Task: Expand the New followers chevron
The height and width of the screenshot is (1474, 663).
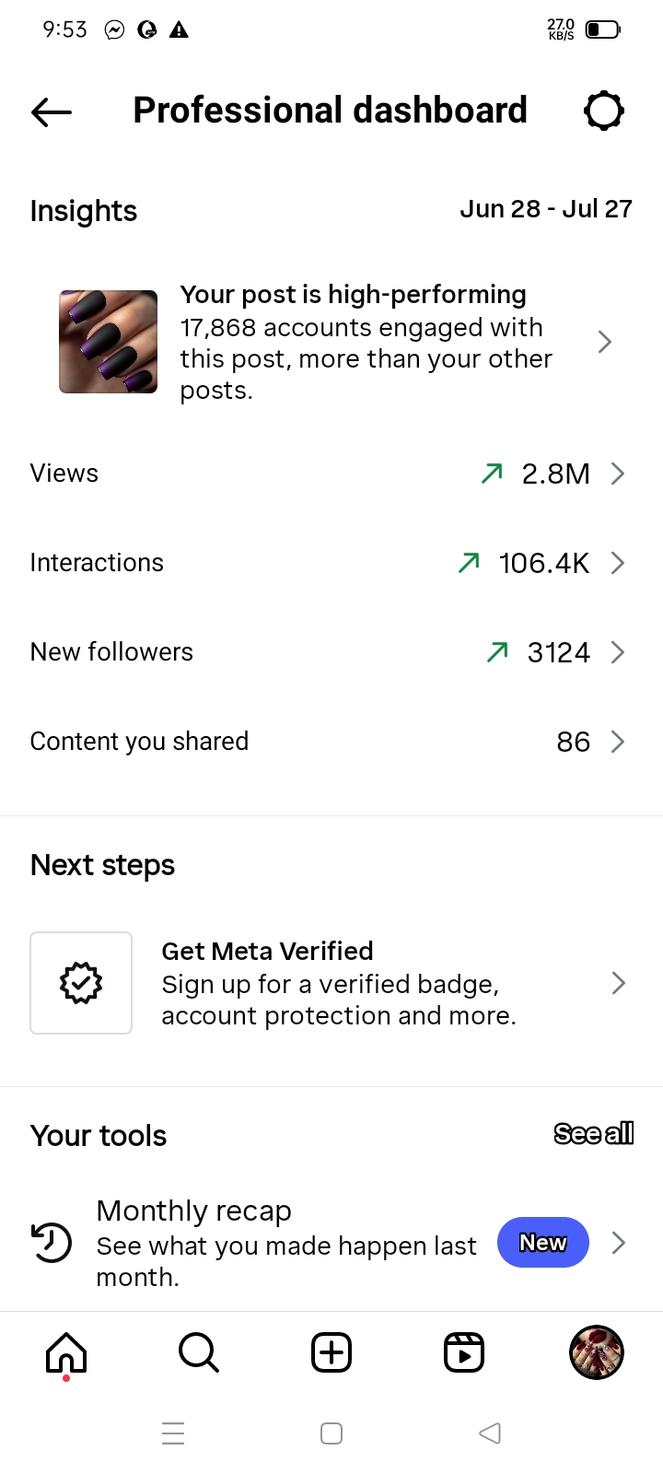Action: pos(618,652)
